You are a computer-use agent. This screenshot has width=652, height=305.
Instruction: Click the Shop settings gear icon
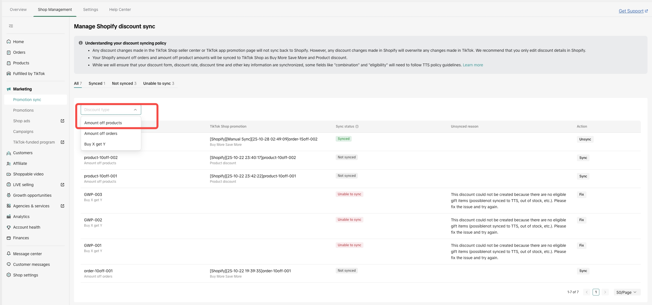[9, 275]
